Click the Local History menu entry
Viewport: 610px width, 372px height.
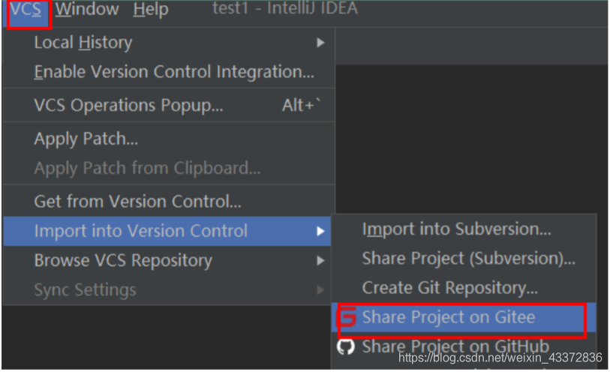(x=83, y=43)
